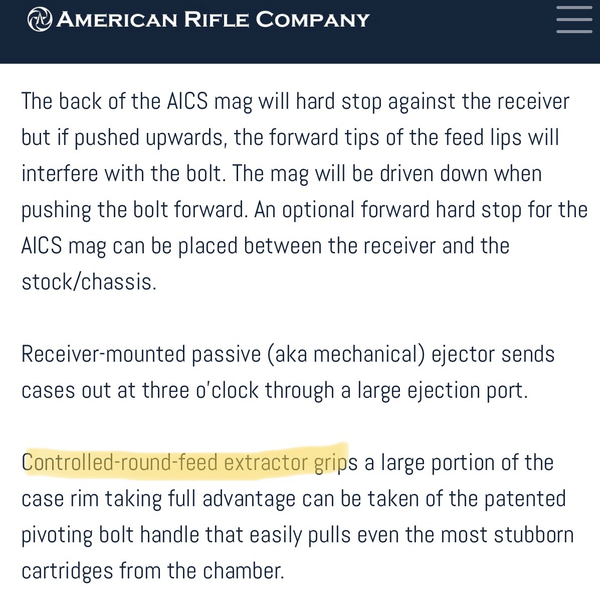Select the yellow highlighted Controlled-round-feed extractor text
The height and width of the screenshot is (603, 600).
(x=185, y=462)
